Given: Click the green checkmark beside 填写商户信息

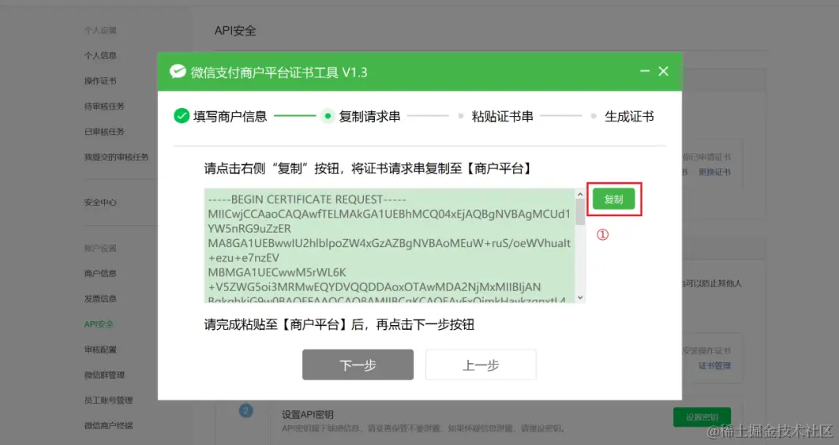Looking at the screenshot, I should tap(182, 115).
